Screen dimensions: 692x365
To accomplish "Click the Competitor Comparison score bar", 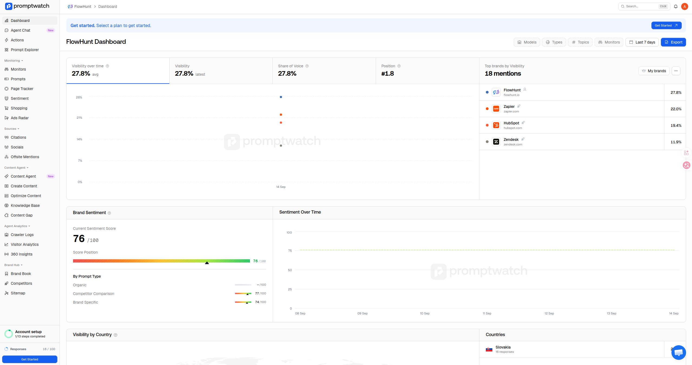I will [243, 293].
